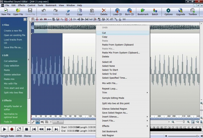203x138 pixels.
Task: Click Open an existing file link
Action: click(x=14, y=35)
